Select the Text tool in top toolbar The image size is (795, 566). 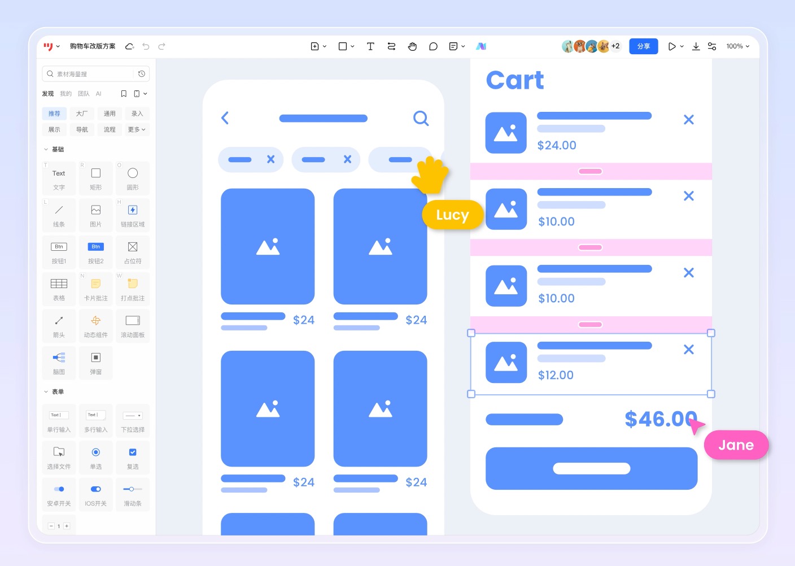click(x=370, y=46)
